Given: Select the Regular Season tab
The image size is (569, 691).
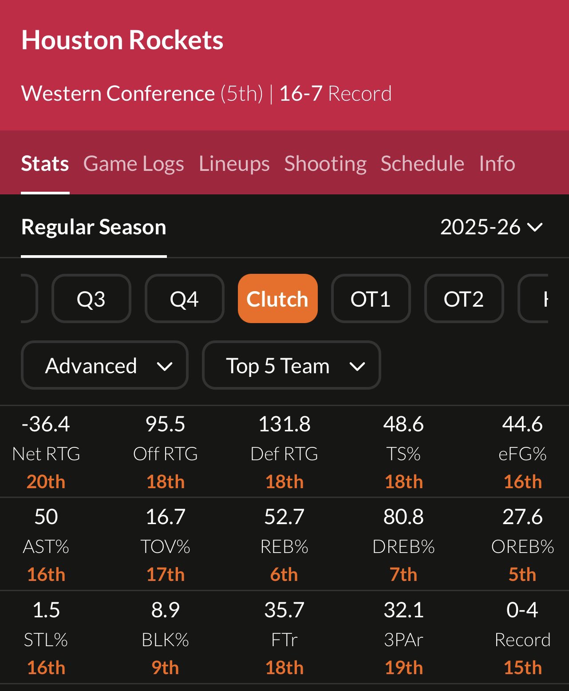Looking at the screenshot, I should (x=94, y=227).
